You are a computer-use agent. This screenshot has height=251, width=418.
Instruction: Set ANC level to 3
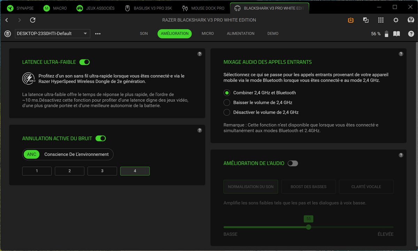[x=102, y=171]
